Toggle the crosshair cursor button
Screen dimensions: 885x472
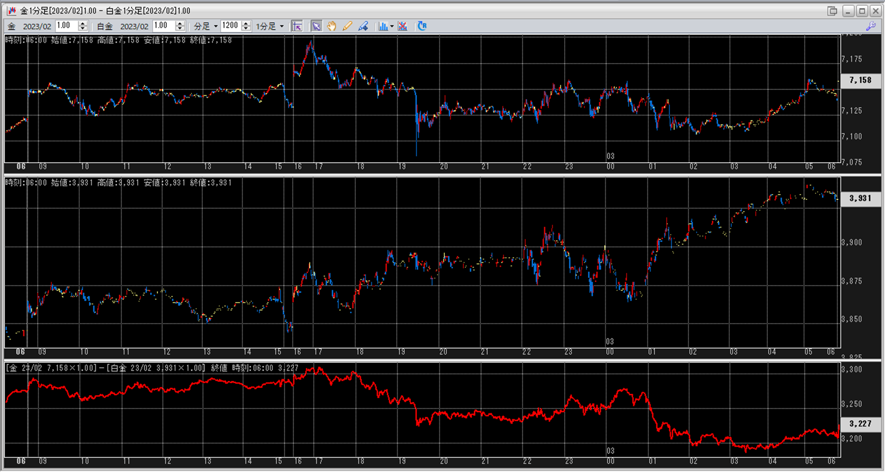(297, 26)
